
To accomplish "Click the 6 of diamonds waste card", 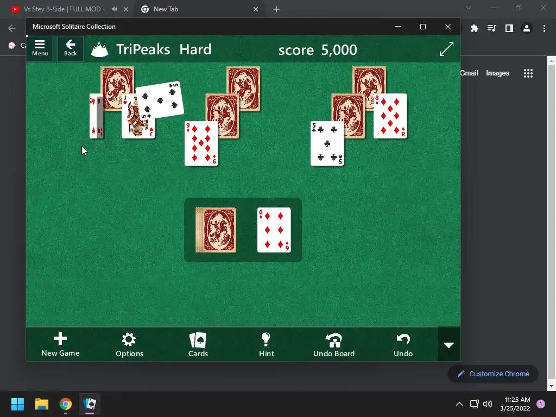I will click(274, 230).
